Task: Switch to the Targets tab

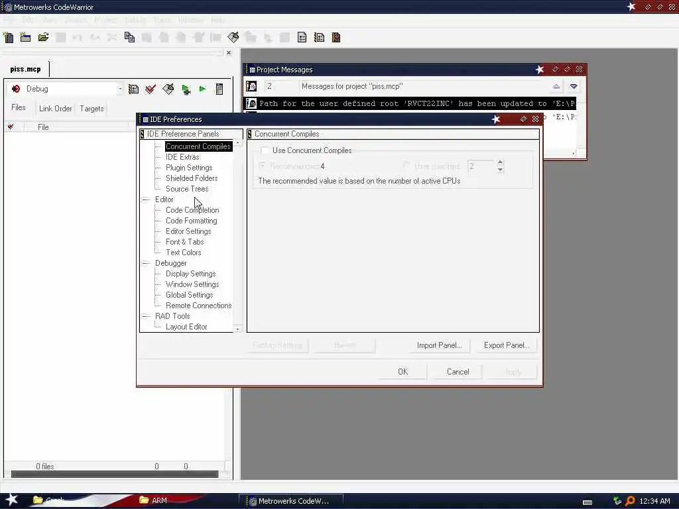Action: (92, 109)
